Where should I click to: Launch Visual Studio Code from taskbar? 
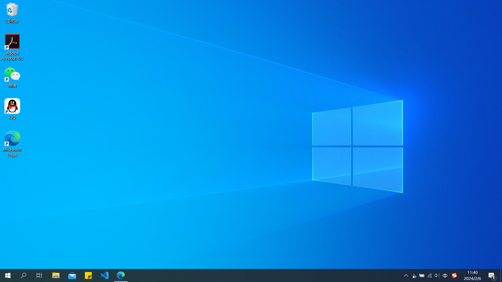[x=105, y=275]
